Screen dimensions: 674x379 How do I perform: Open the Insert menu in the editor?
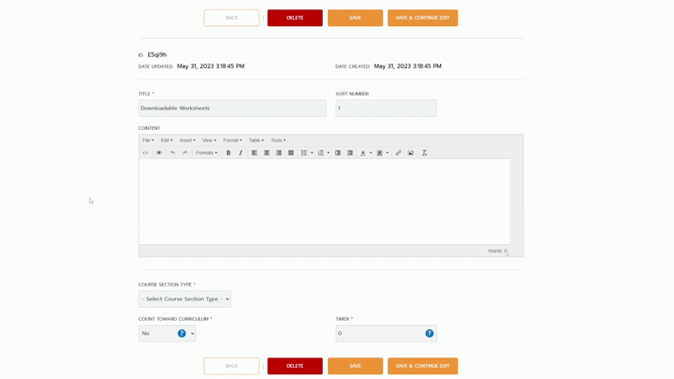(x=187, y=140)
